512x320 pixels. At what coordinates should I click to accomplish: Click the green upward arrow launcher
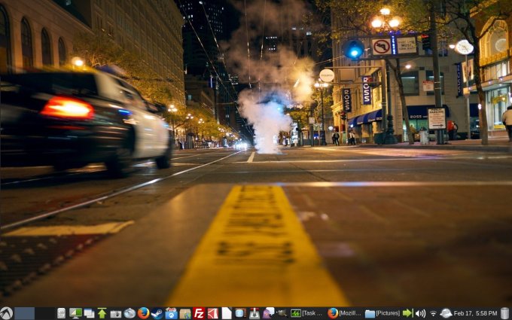[x=102, y=313]
